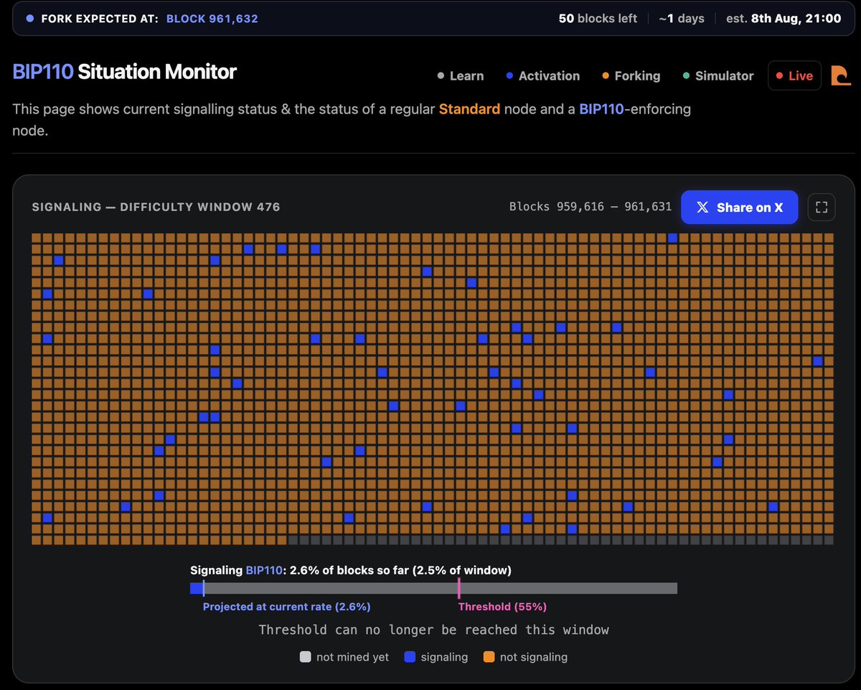Click the blue signaling block in top row
Screen dimensions: 861x690
click(672, 238)
